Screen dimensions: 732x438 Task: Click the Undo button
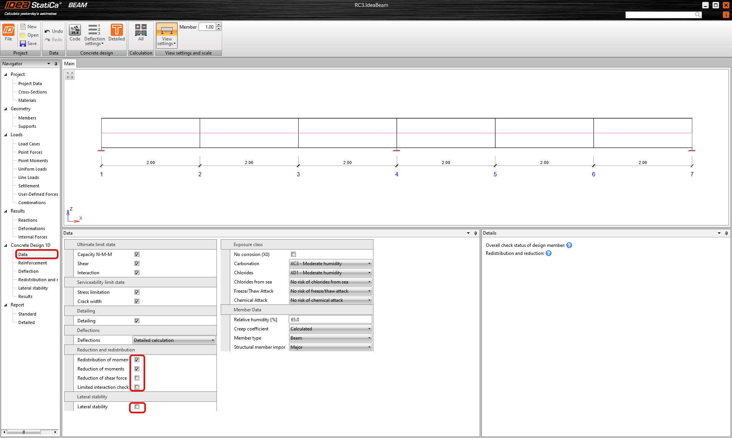(54, 31)
